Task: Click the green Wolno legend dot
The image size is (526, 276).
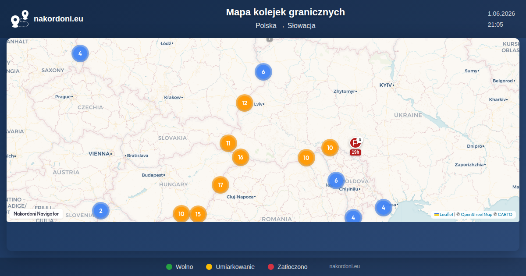Action: (169, 267)
